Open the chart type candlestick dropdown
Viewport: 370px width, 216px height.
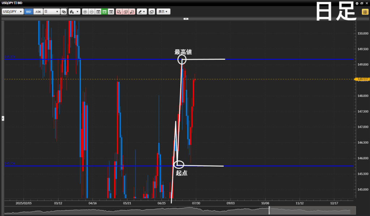tap(74, 12)
